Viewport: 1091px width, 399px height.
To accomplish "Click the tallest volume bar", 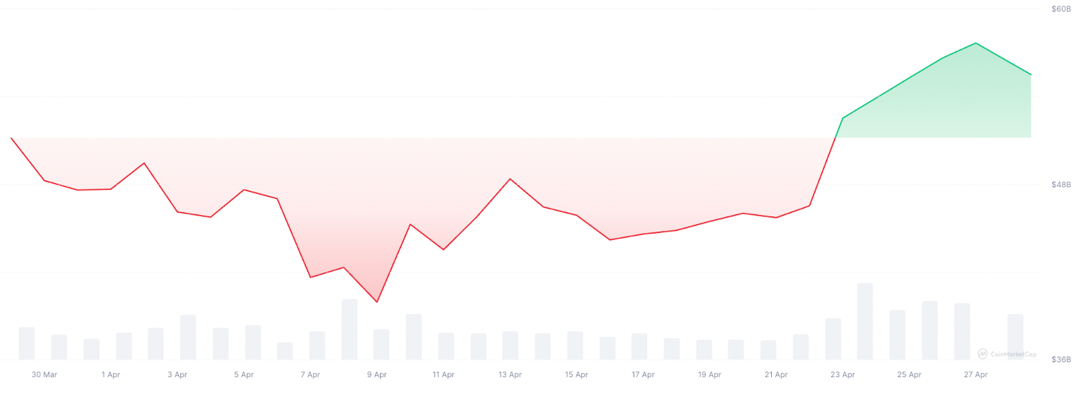I will [x=865, y=321].
